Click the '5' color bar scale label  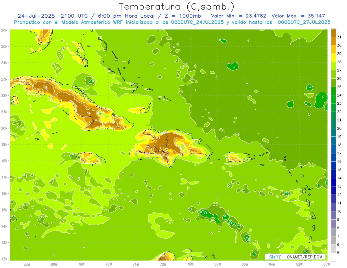coord(338,253)
